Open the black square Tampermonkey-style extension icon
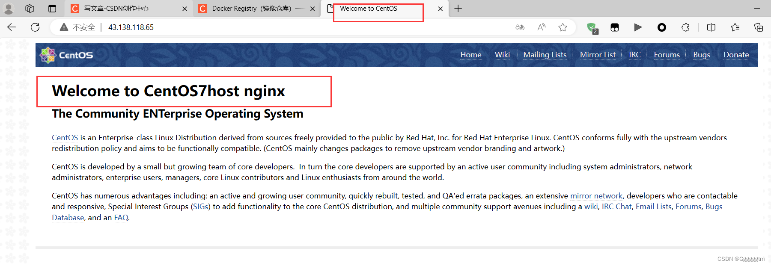This screenshot has height=266, width=771. pos(615,27)
